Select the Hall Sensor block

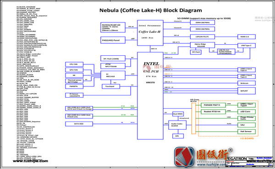coord(247,132)
